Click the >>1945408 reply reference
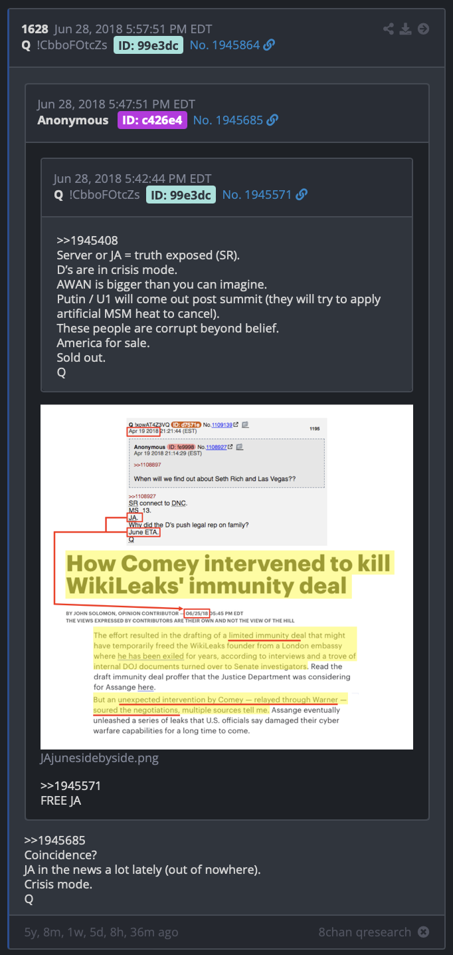This screenshot has height=955, width=453. 87,241
